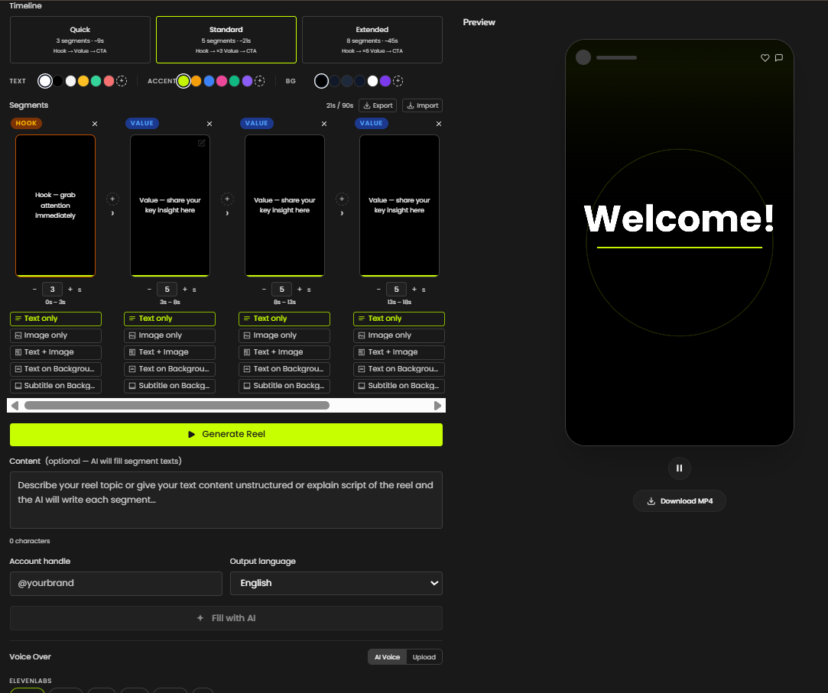Remove the first Value segment via X

pos(209,124)
